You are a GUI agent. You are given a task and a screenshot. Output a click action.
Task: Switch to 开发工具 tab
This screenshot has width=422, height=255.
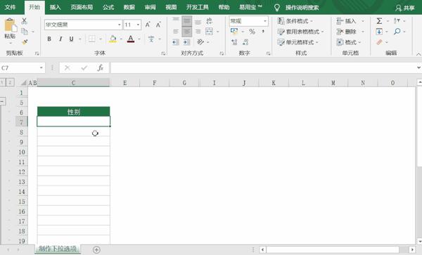[198, 7]
